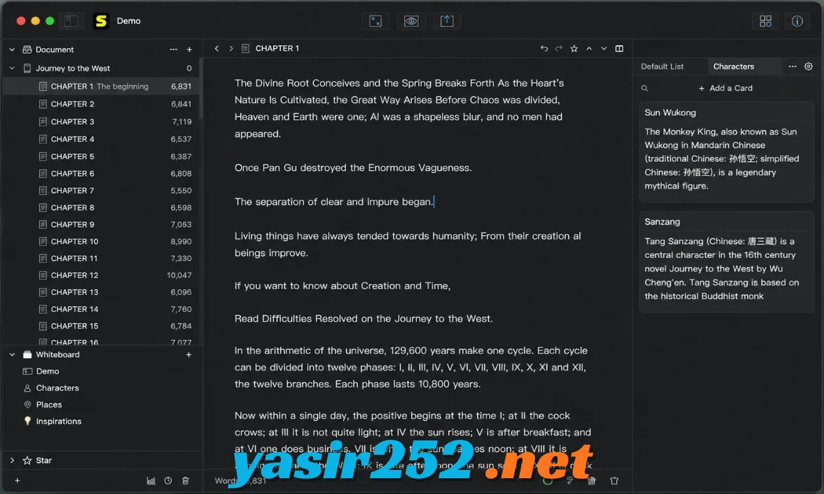Expand the Star section

[12, 460]
